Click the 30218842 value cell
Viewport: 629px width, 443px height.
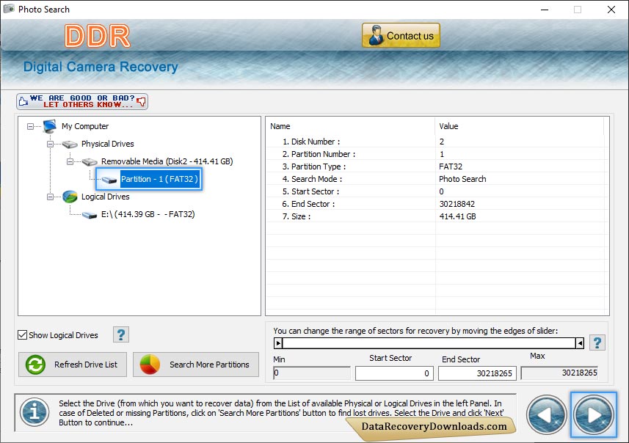[457, 204]
